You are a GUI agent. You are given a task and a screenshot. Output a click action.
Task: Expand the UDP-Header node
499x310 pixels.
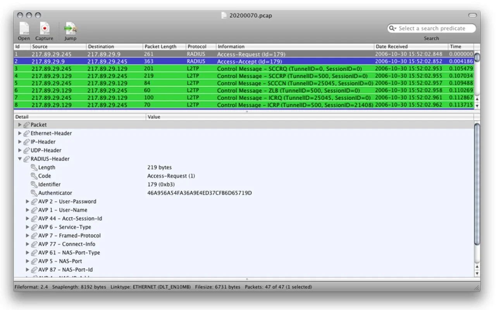point(20,150)
